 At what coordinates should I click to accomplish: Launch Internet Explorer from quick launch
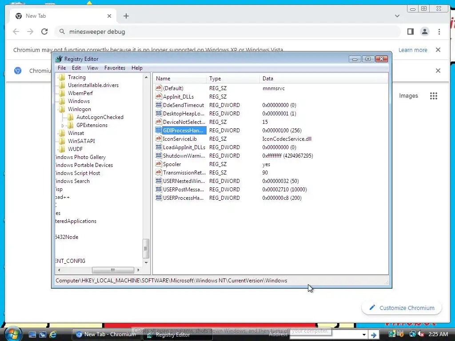[x=53, y=334]
